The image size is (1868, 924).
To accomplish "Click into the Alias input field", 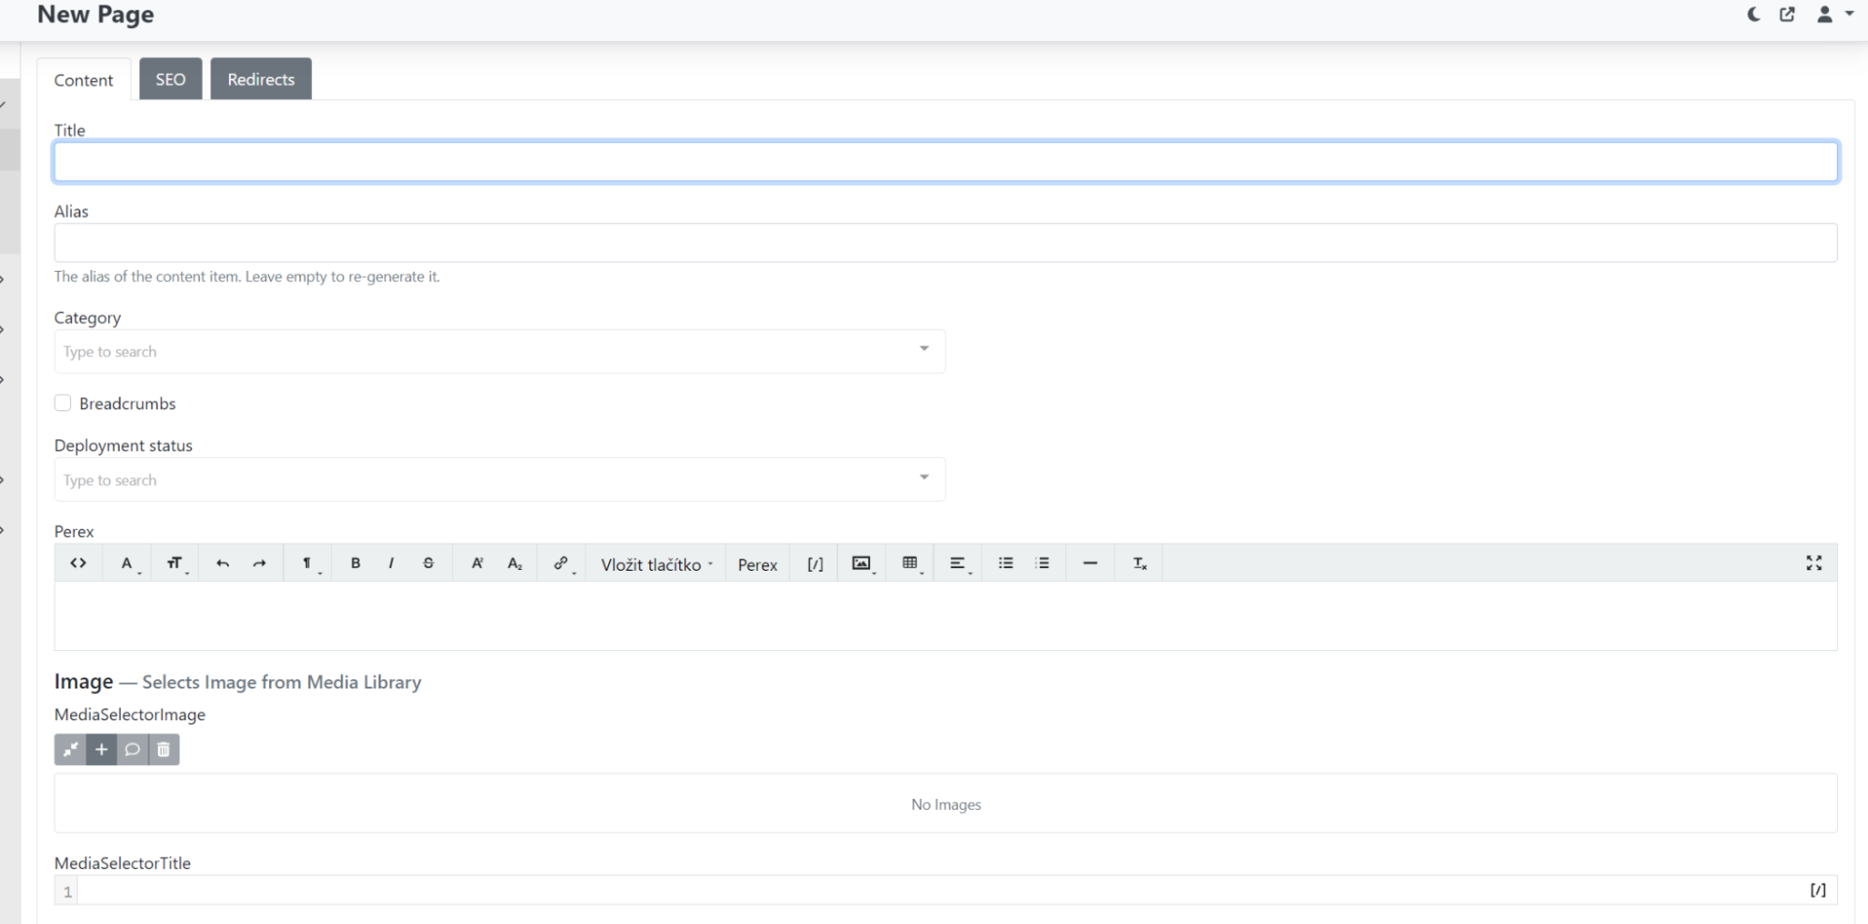I will pyautogui.click(x=945, y=243).
